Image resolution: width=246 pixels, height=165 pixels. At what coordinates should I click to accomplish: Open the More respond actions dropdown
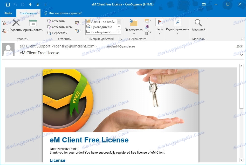pyautogui.click(x=78, y=31)
